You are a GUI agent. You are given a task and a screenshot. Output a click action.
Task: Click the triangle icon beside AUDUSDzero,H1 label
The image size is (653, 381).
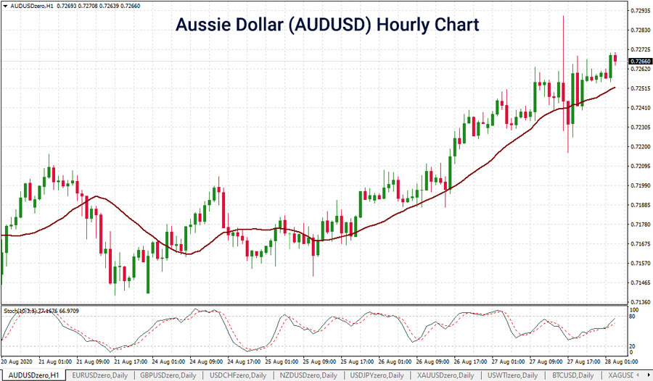[x=4, y=5]
